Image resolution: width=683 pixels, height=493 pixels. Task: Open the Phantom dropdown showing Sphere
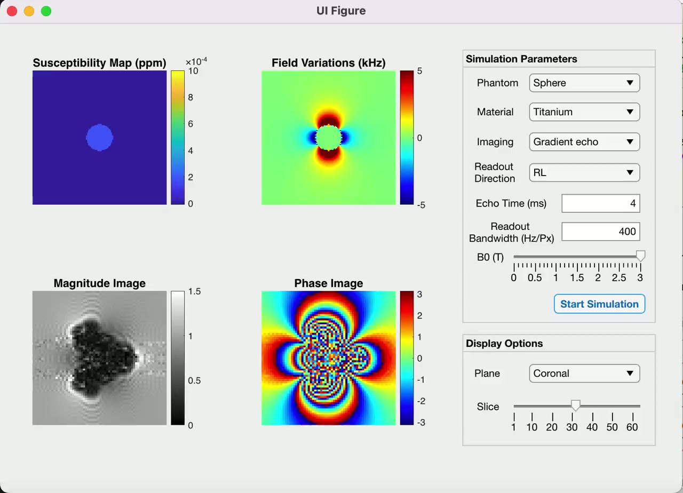pos(584,83)
